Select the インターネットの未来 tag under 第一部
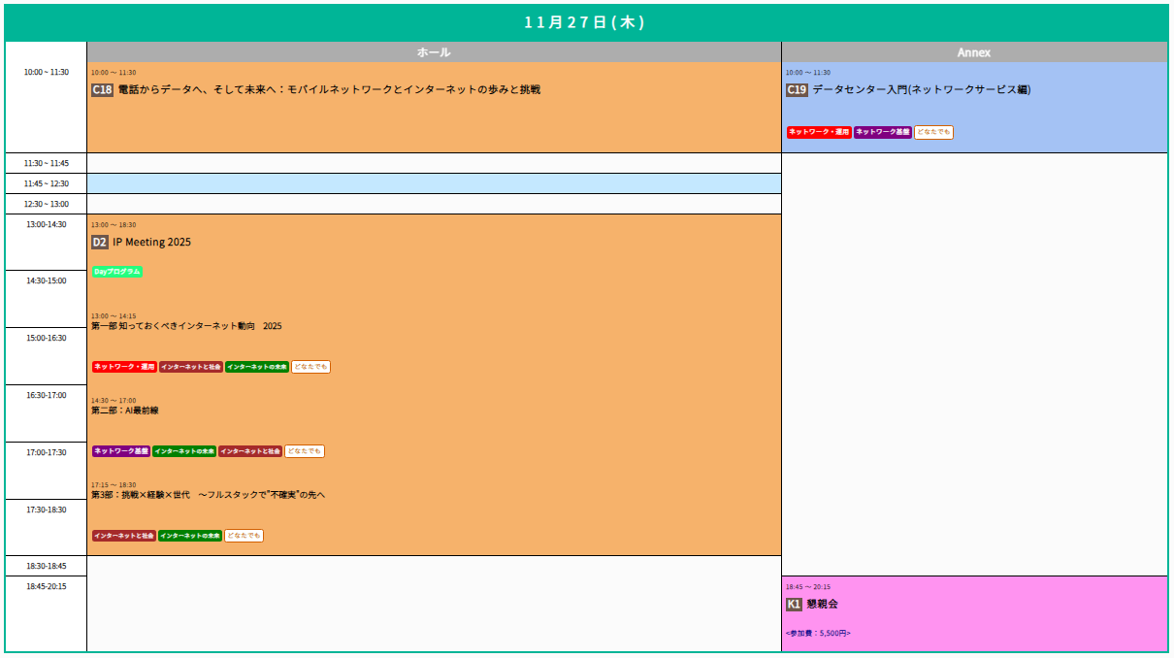This screenshot has height=658, width=1174. click(256, 367)
